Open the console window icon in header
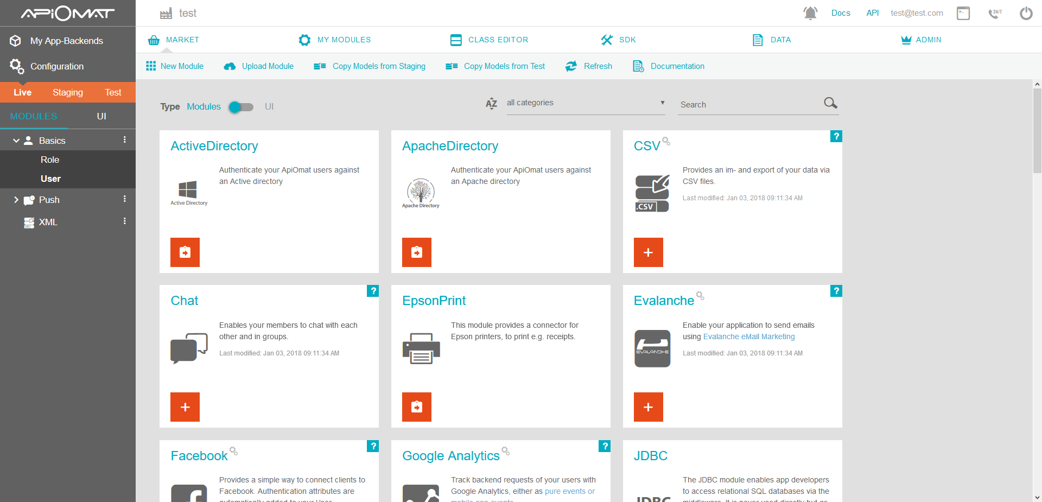The image size is (1042, 502). [x=963, y=13]
